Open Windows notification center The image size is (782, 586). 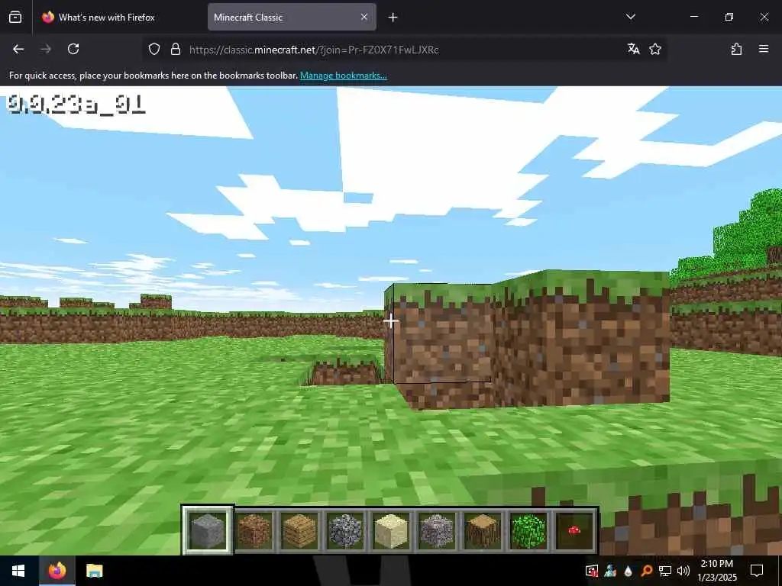pos(757,571)
